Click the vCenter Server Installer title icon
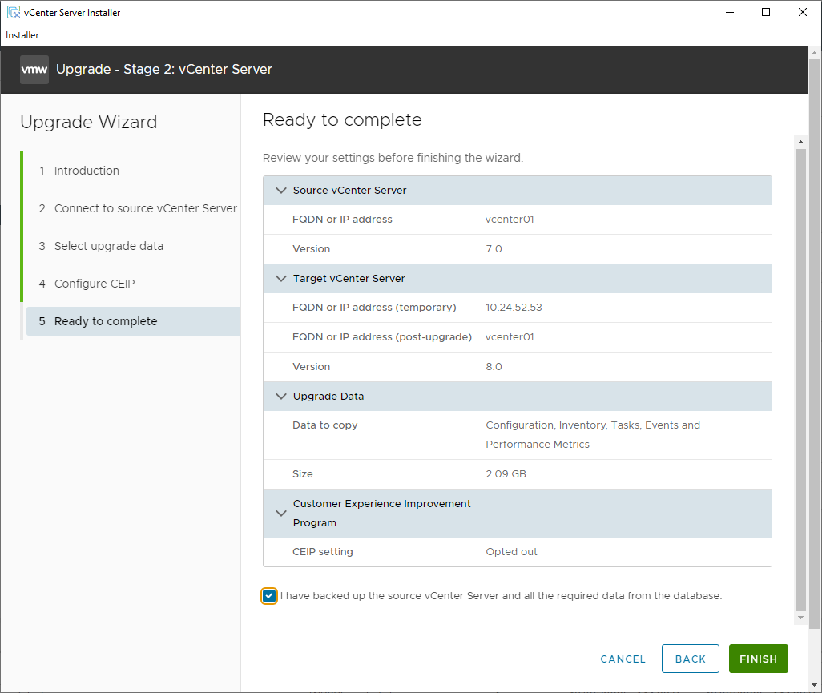 click(x=13, y=13)
